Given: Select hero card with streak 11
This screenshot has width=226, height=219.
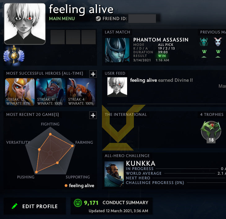Looking at the screenshot, I should [51, 92].
